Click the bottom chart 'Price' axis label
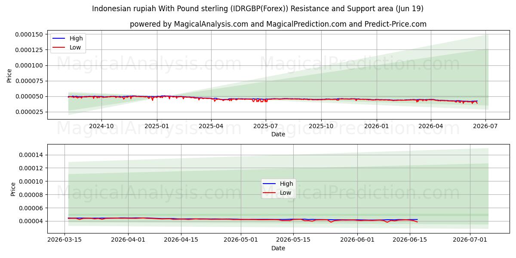This screenshot has height=258, width=516. pos(13,189)
